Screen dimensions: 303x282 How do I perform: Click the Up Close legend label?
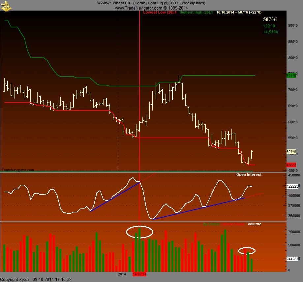[x=211, y=224]
